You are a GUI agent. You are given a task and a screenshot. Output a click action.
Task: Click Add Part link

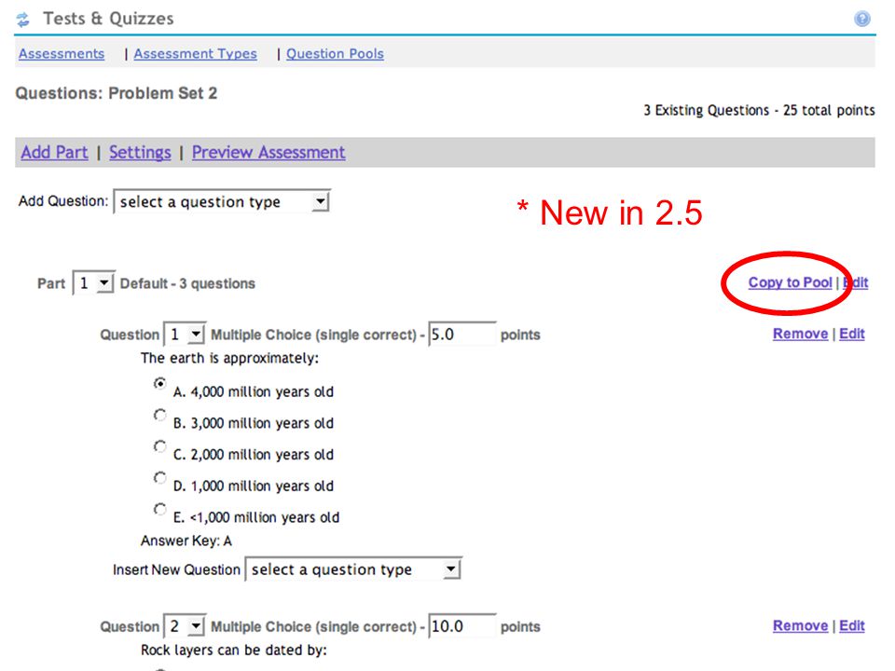tap(55, 152)
